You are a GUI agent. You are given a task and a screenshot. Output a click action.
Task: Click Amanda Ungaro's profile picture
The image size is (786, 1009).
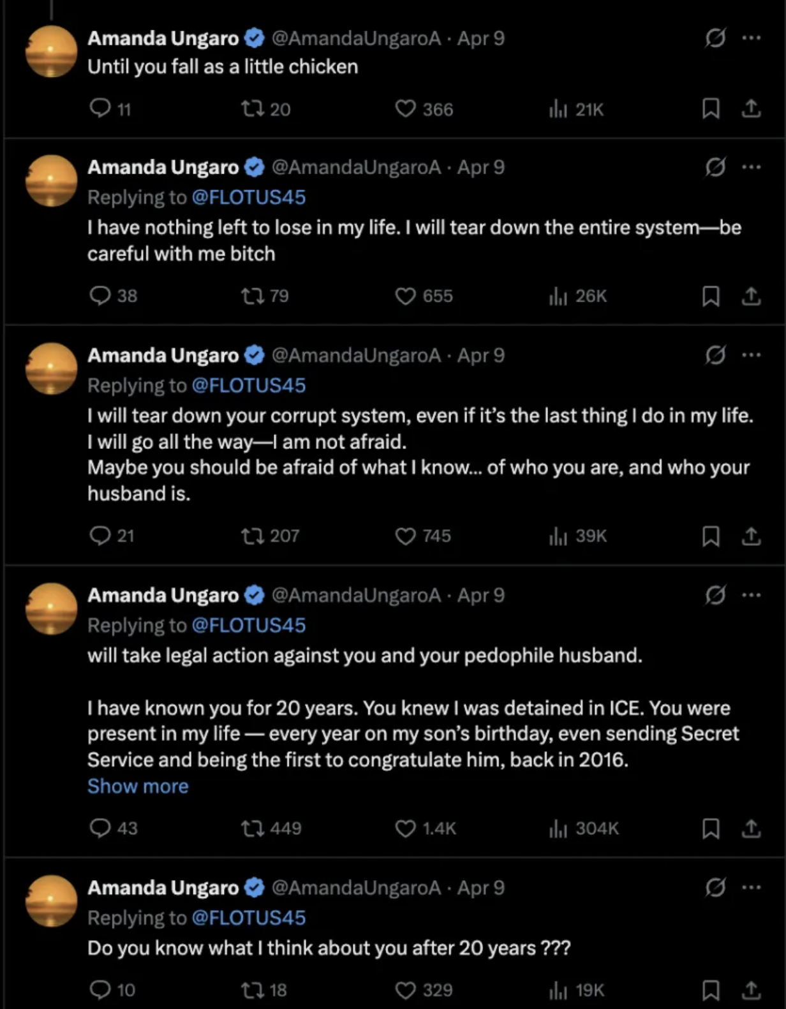51,51
